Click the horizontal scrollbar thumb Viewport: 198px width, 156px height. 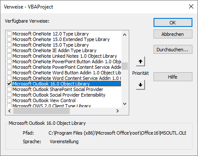point(41,111)
